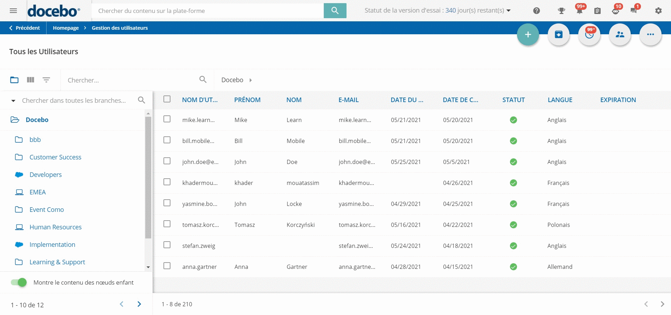This screenshot has width=671, height=315.
Task: Open the hamburger menu
Action: (13, 10)
